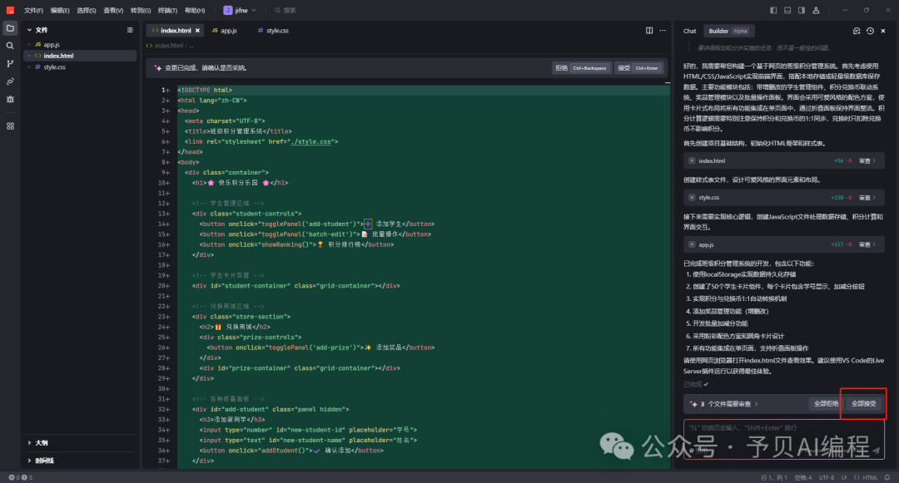
Task: Open the source control sidebar icon
Action: point(10,63)
